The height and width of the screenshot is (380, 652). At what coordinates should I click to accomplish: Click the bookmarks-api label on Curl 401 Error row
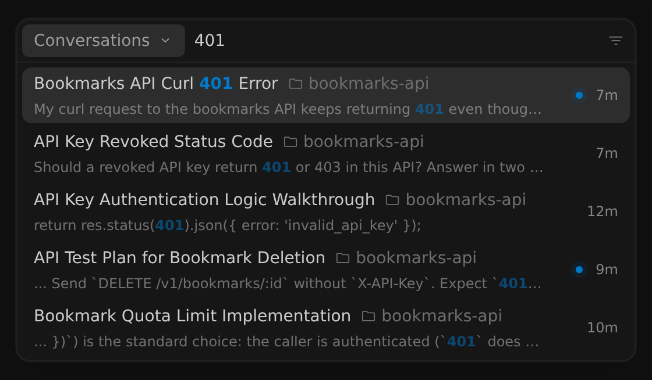368,84
